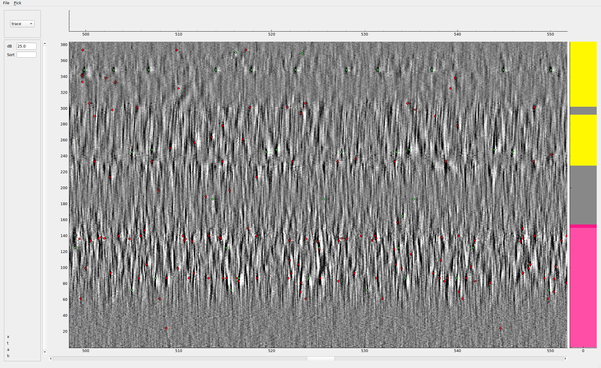Viewport: 601px width, 368px height.
Task: Select the top yellow color block
Action: coord(583,74)
